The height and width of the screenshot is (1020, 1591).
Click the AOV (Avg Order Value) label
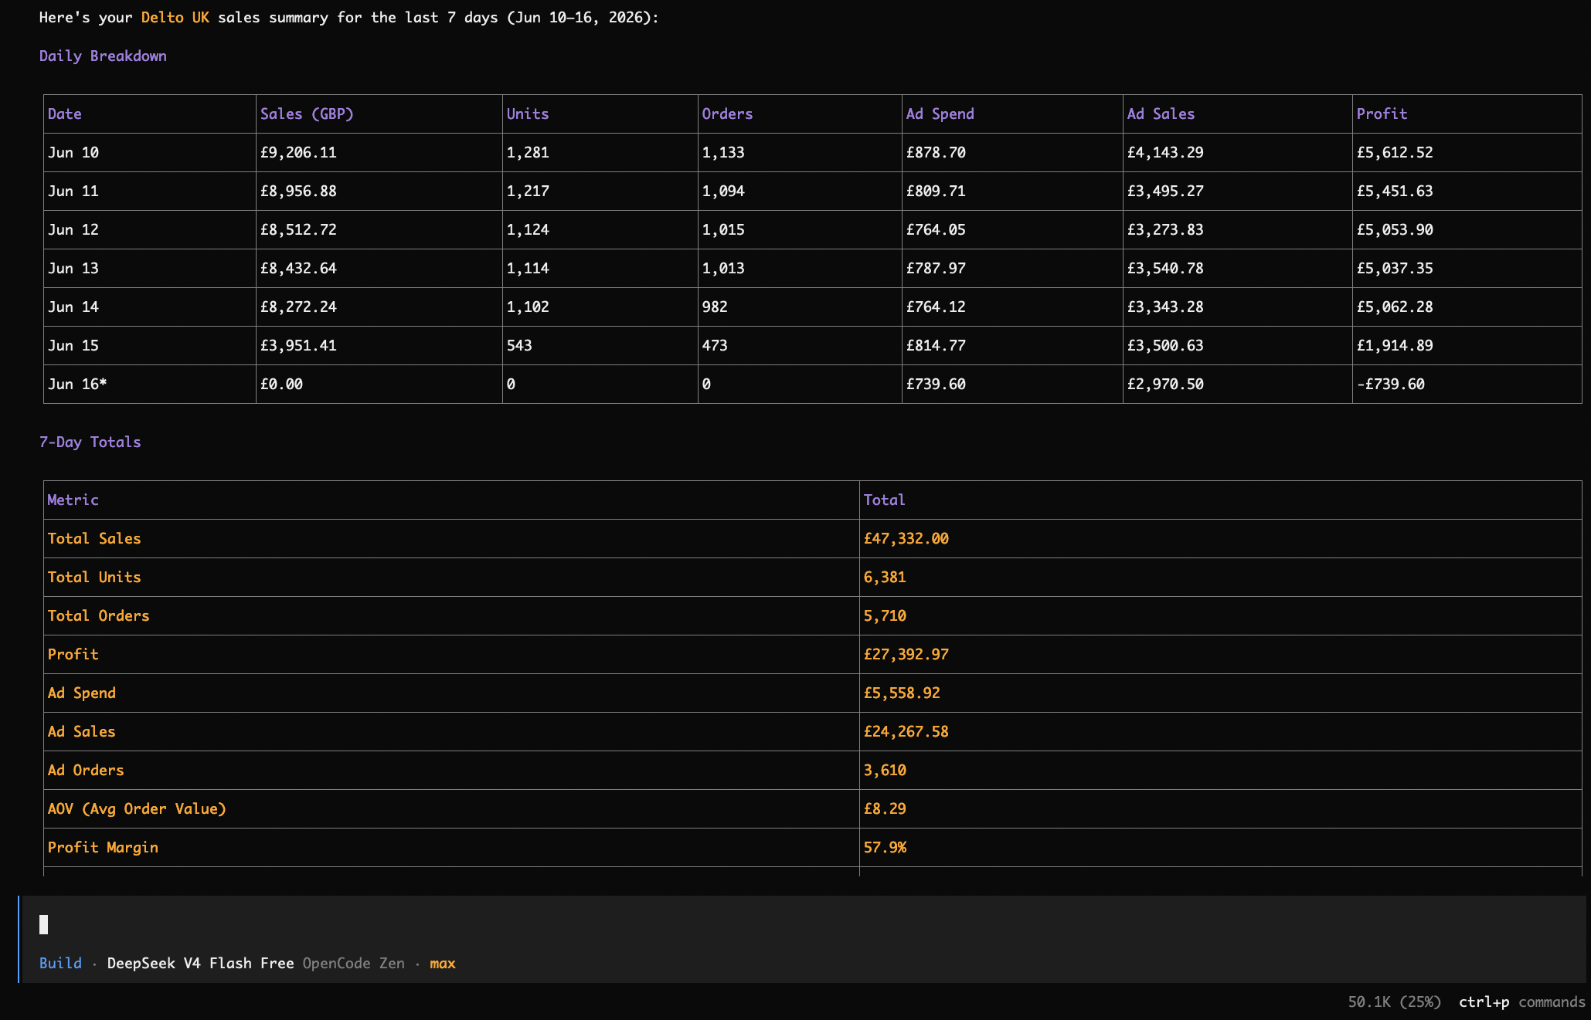137,808
